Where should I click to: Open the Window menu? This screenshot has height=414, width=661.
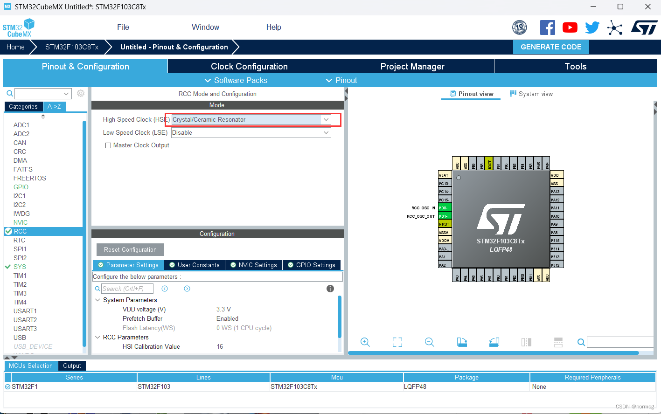pos(205,27)
